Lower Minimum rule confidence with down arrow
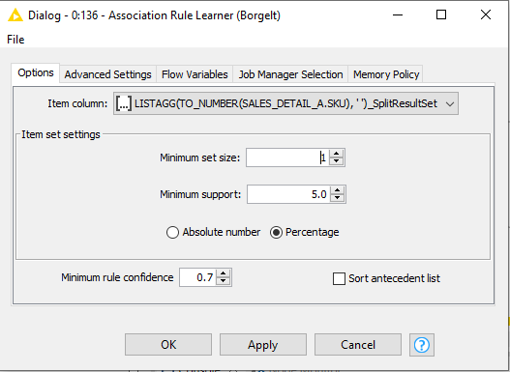 pos(224,281)
